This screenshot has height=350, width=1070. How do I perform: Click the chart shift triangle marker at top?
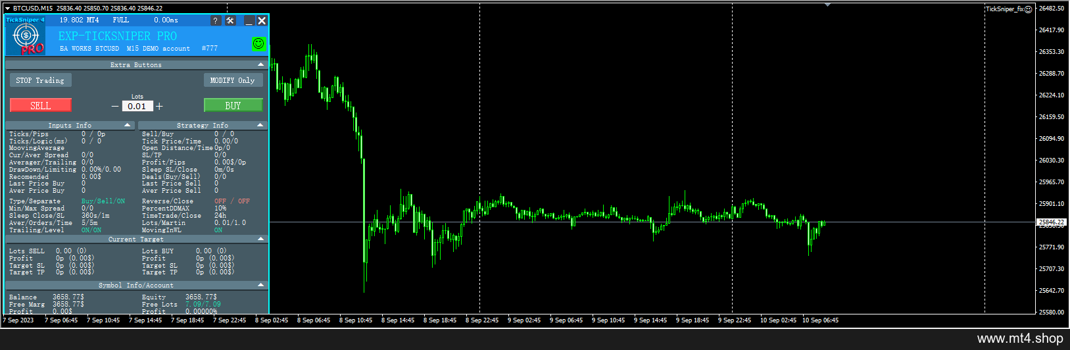click(x=827, y=5)
